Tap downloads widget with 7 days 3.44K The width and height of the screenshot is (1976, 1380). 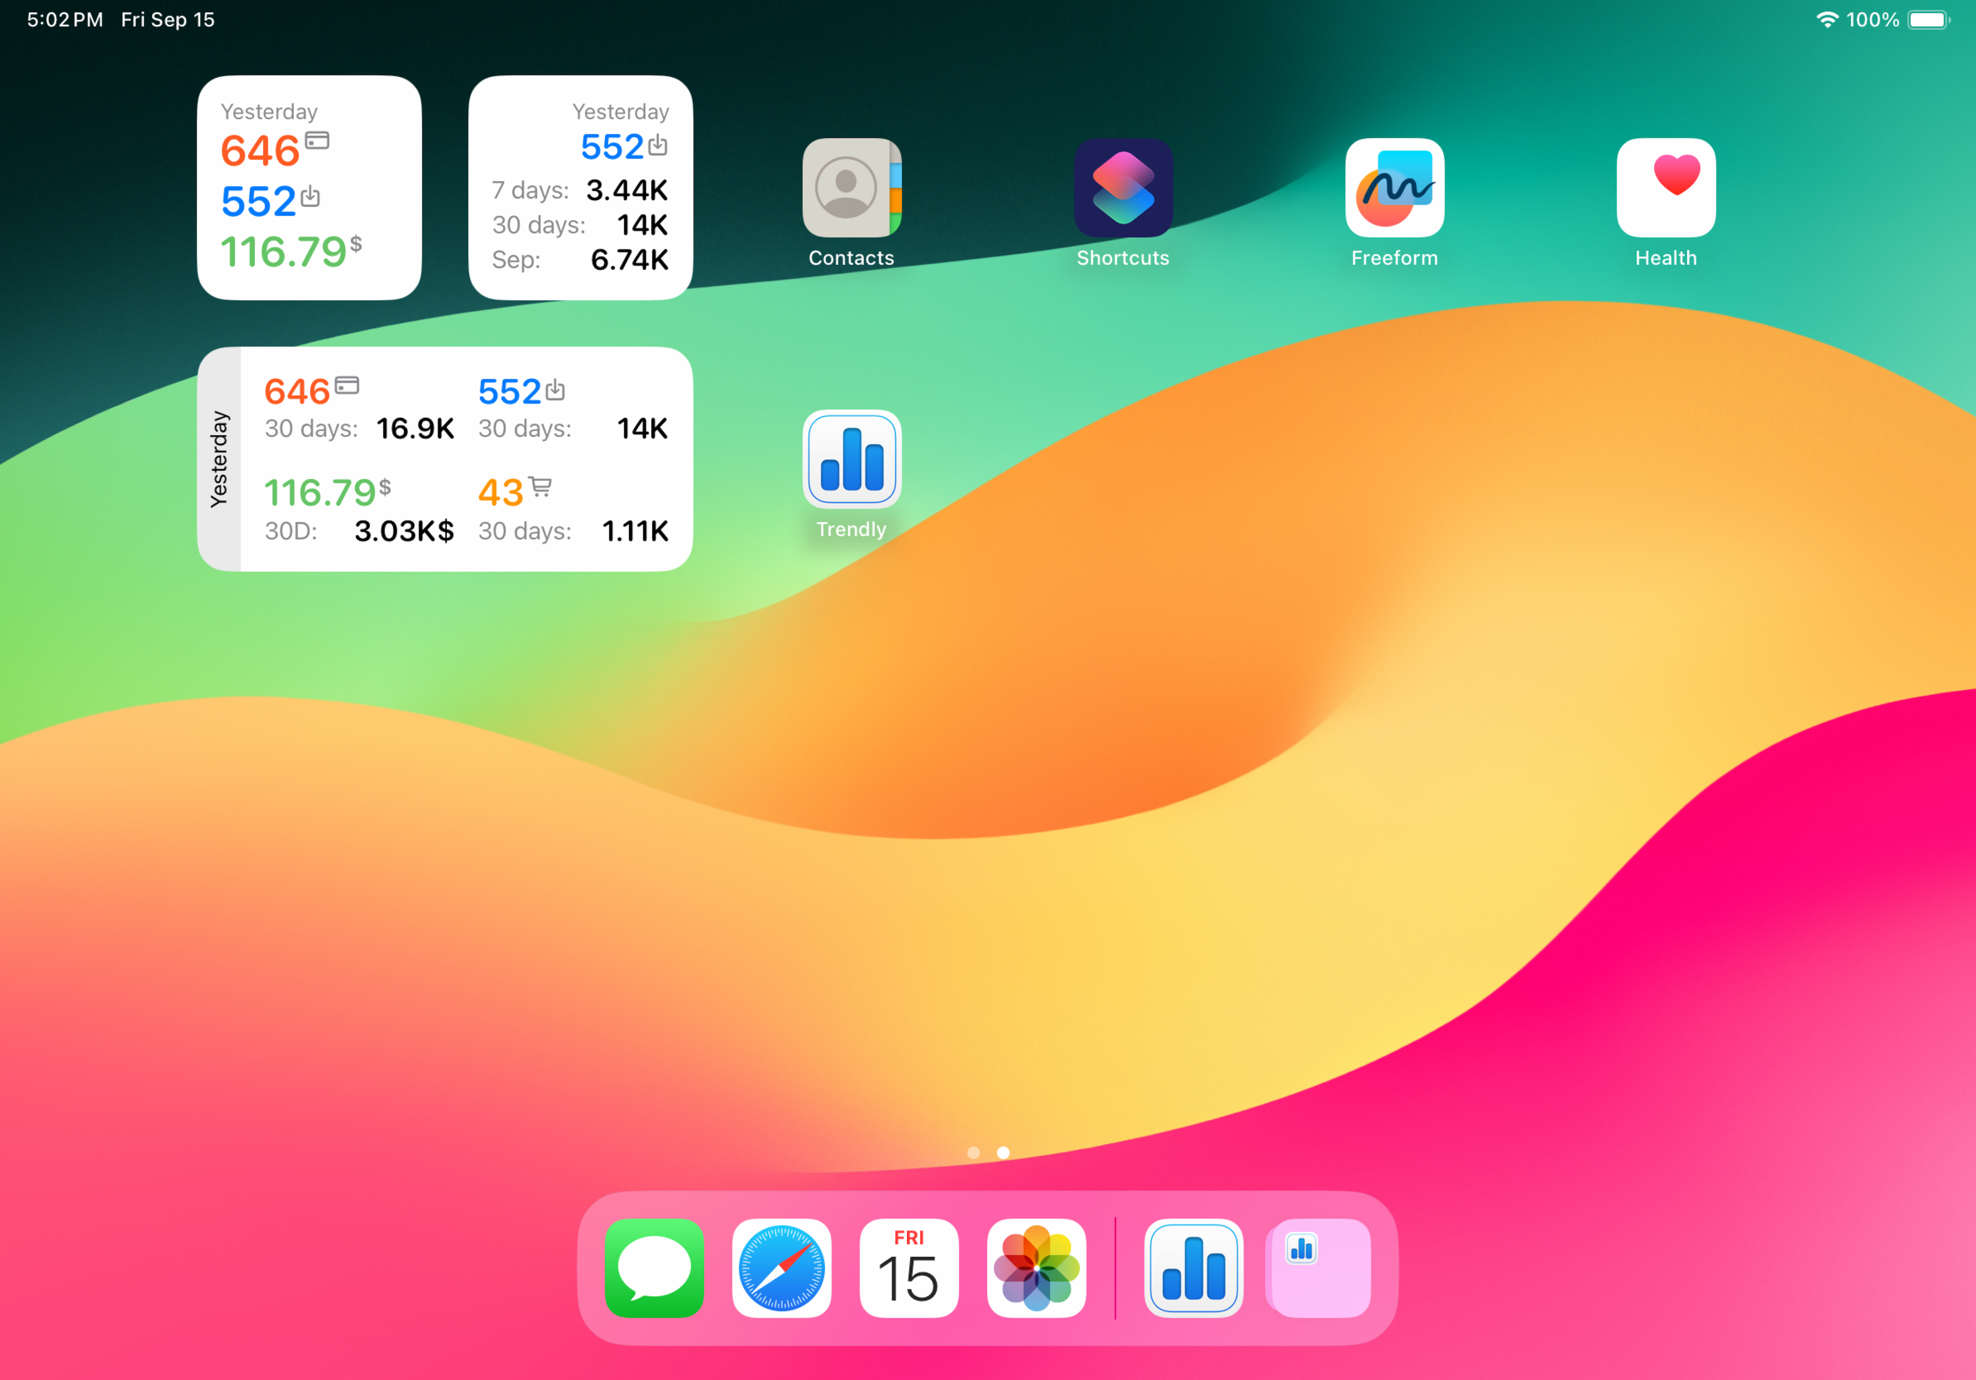click(580, 188)
